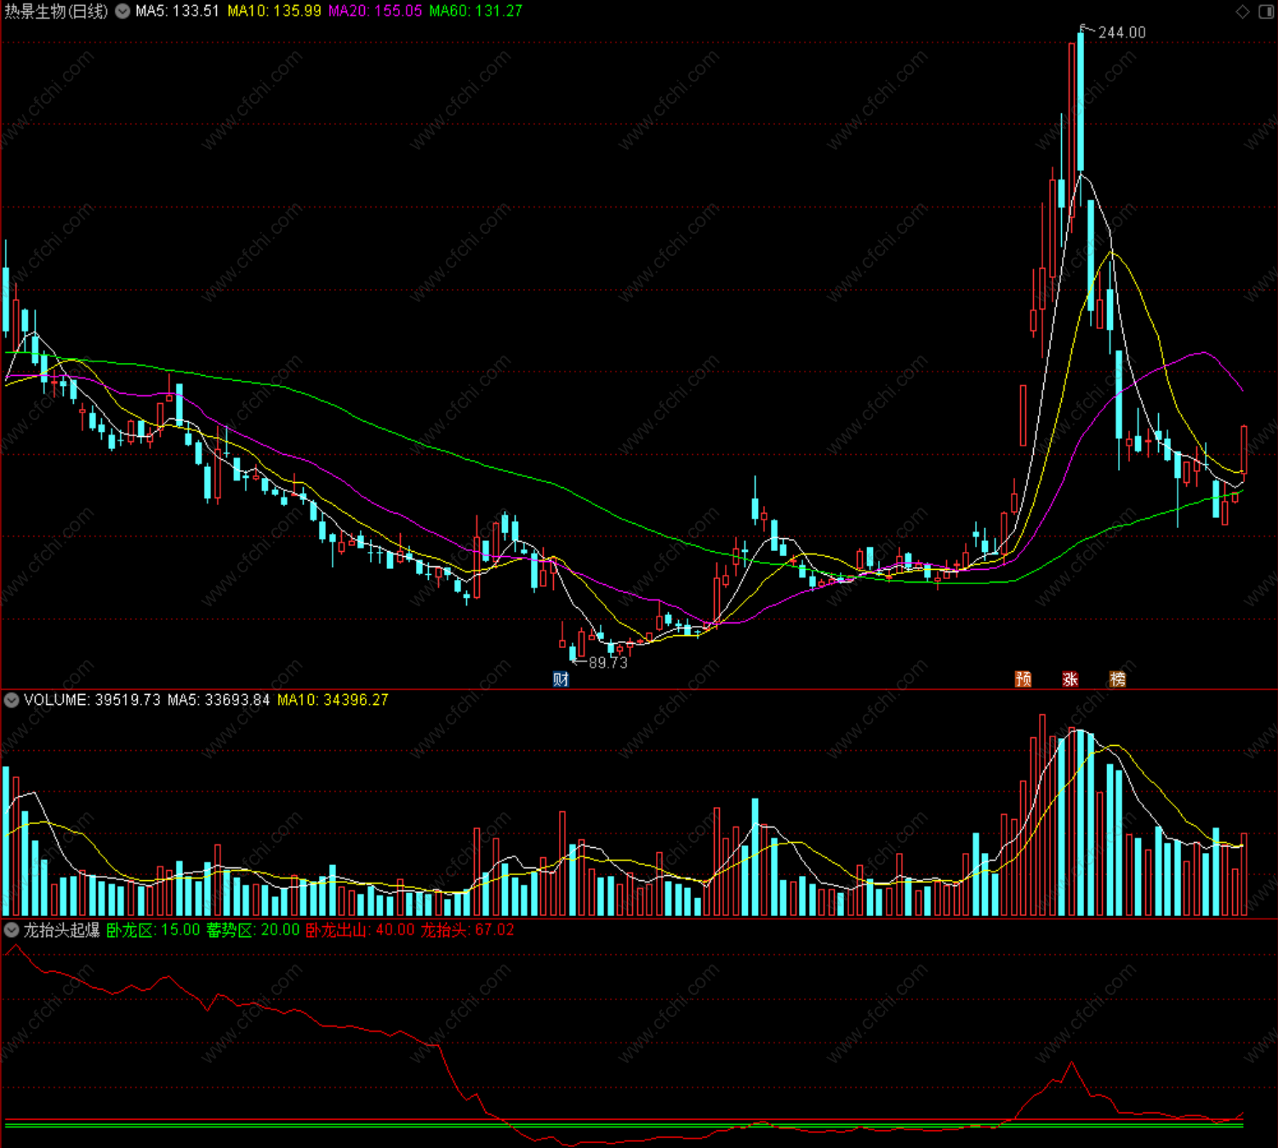Click the 龙抬头: 67.02 indicator value
This screenshot has height=1148, width=1278.
click(468, 929)
